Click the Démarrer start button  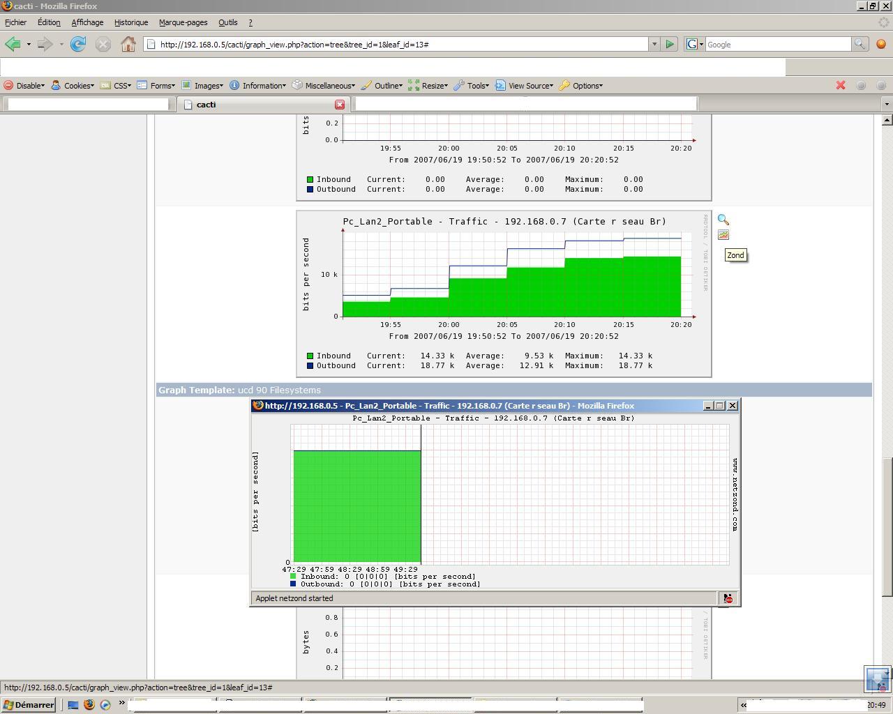pos(28,705)
